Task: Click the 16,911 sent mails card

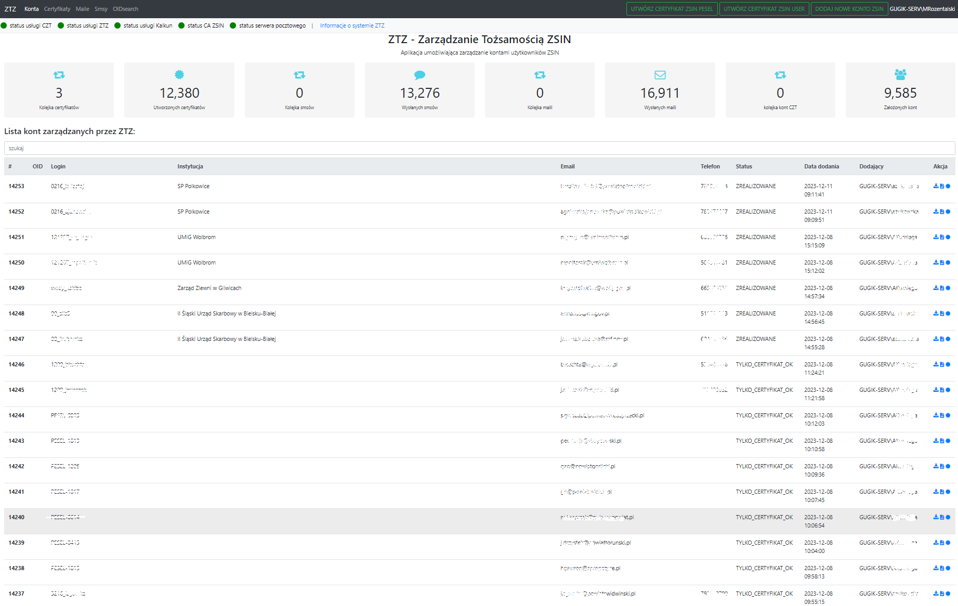Action: click(660, 90)
